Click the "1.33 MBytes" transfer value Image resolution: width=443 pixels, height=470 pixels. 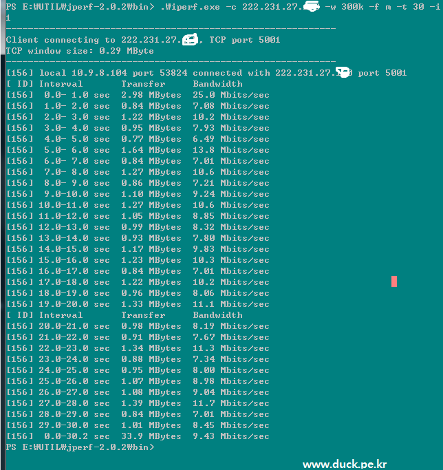[151, 304]
